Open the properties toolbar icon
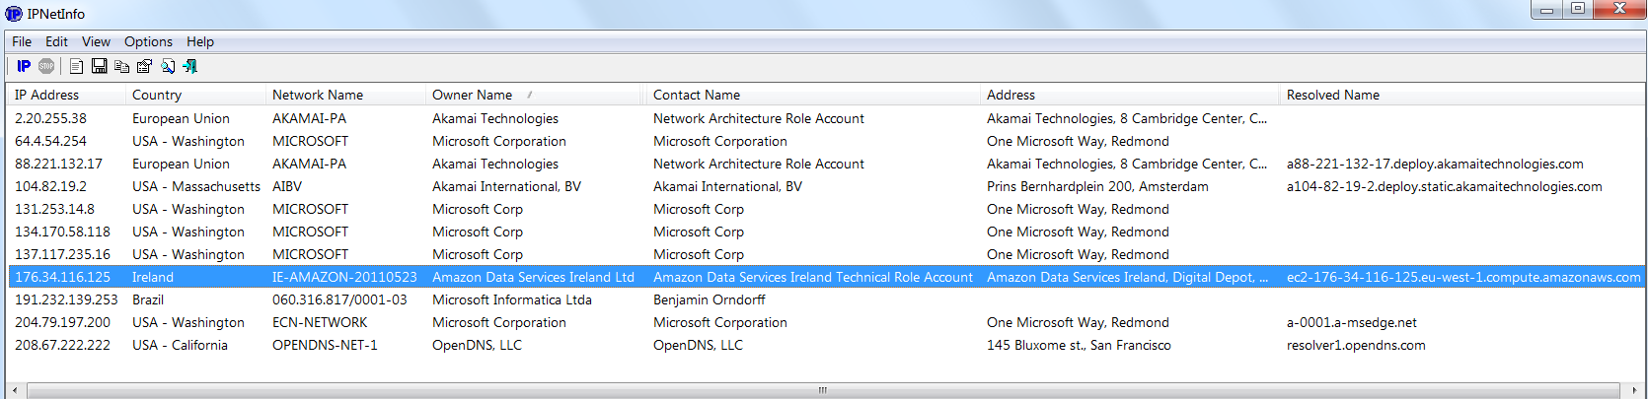The width and height of the screenshot is (1648, 399). 144,66
